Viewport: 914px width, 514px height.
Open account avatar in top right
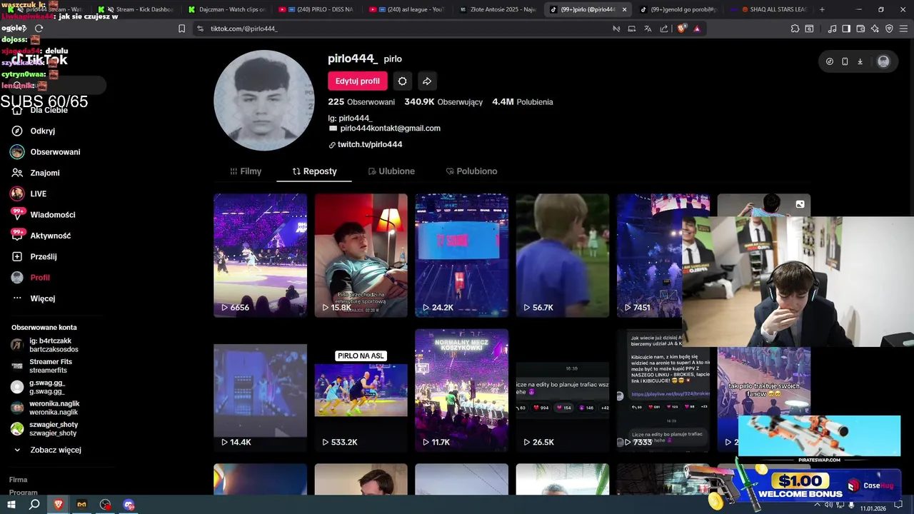click(883, 61)
